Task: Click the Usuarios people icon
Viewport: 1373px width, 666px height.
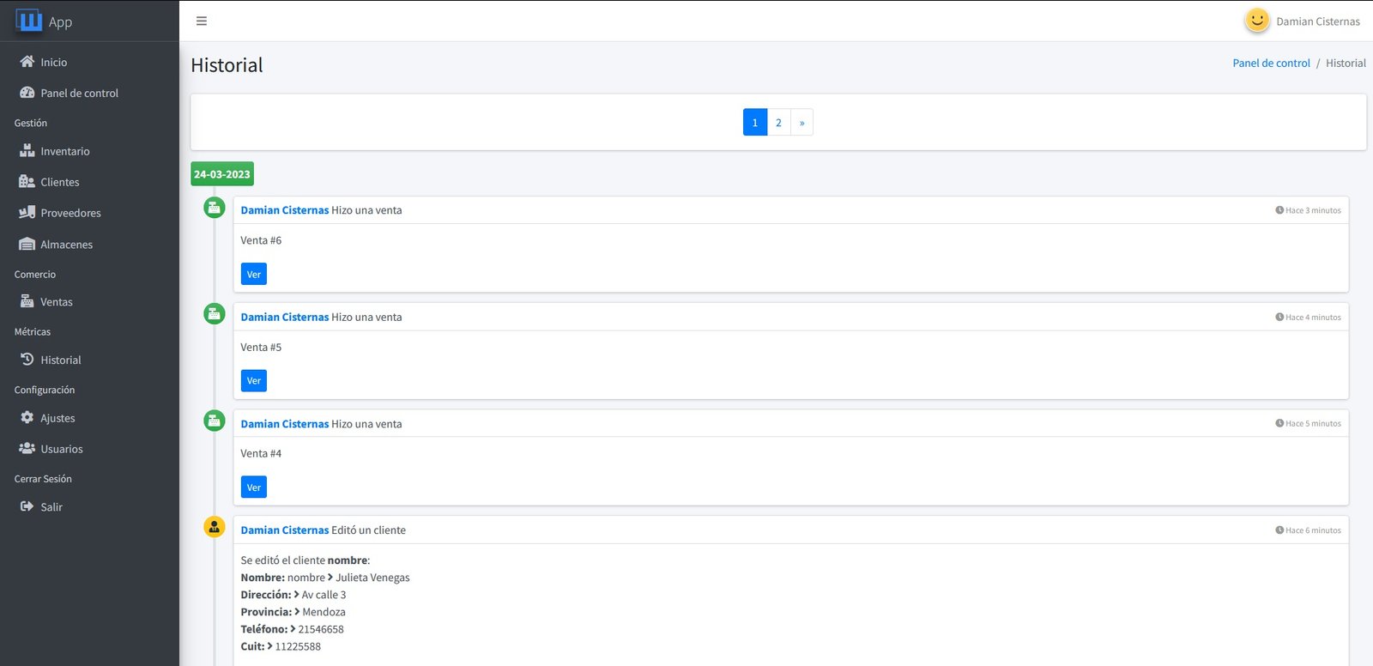Action: tap(27, 449)
